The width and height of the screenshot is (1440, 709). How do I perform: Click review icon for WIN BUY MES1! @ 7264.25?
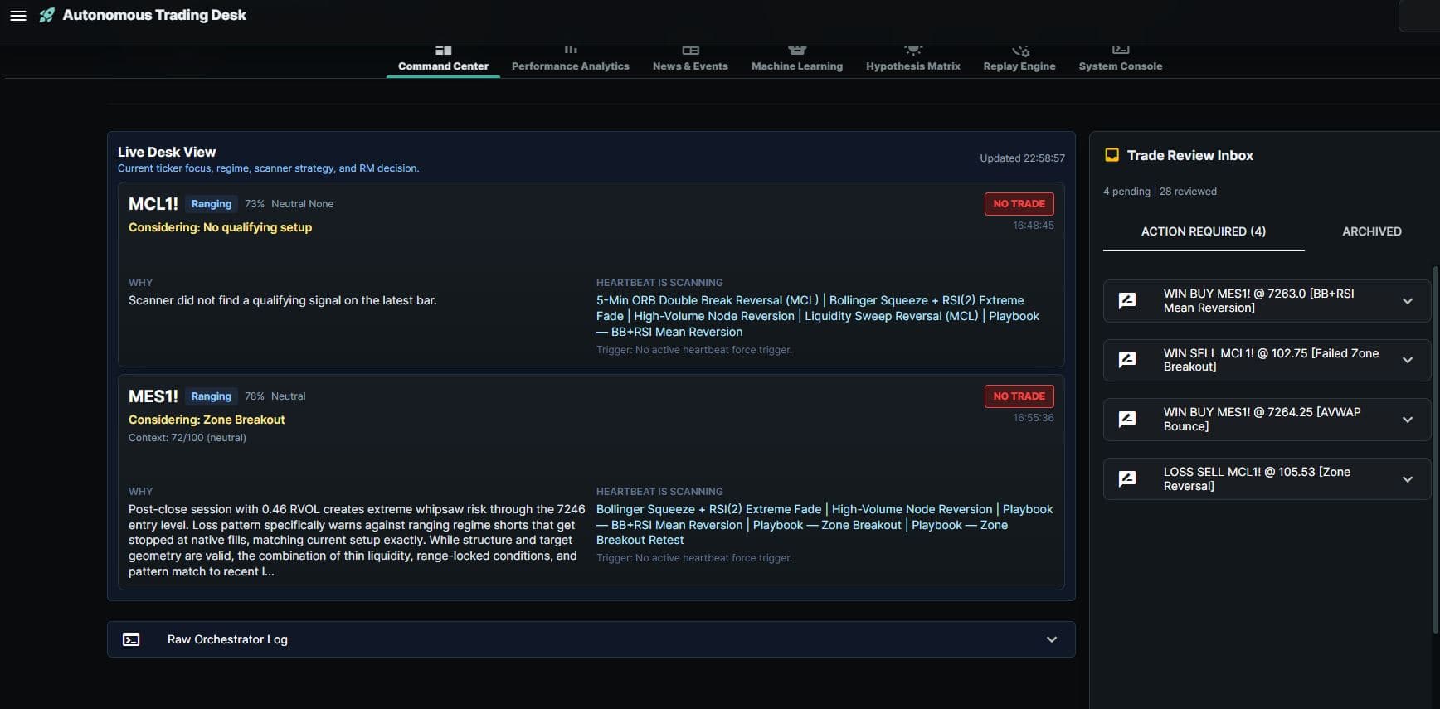click(x=1127, y=420)
